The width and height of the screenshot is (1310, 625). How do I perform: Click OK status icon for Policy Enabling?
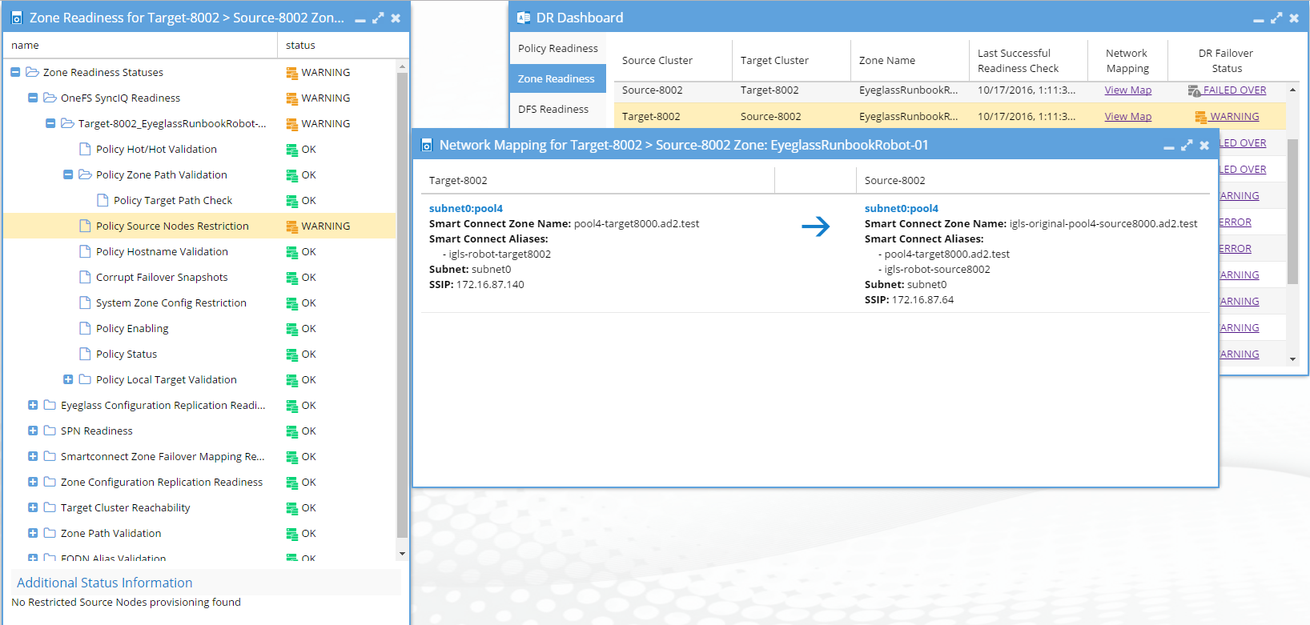coord(292,329)
